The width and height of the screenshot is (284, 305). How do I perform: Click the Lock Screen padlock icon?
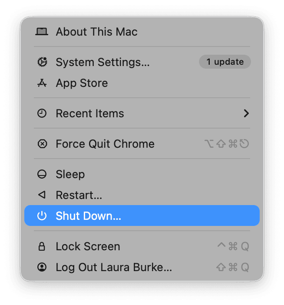[42, 247]
